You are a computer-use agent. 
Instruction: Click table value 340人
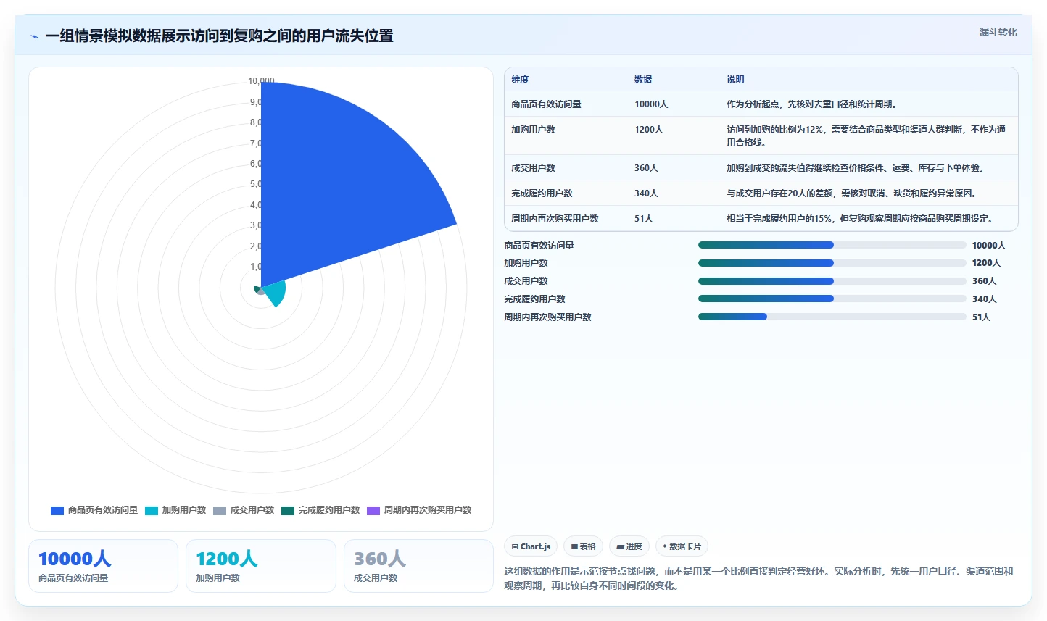pyautogui.click(x=646, y=193)
